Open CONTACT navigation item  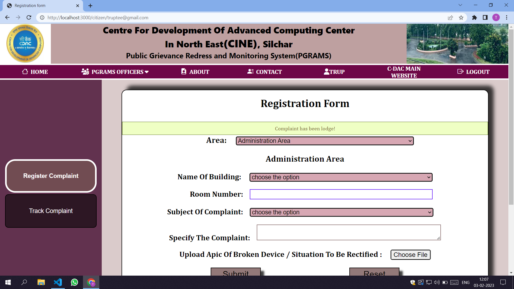pyautogui.click(x=264, y=72)
